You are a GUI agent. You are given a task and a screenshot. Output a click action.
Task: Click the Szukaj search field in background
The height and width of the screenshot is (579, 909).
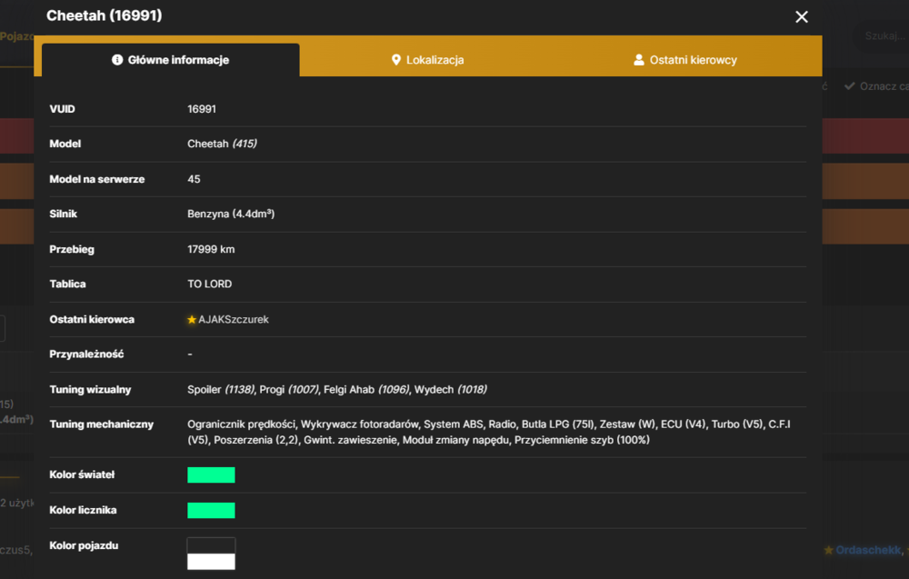pos(882,36)
